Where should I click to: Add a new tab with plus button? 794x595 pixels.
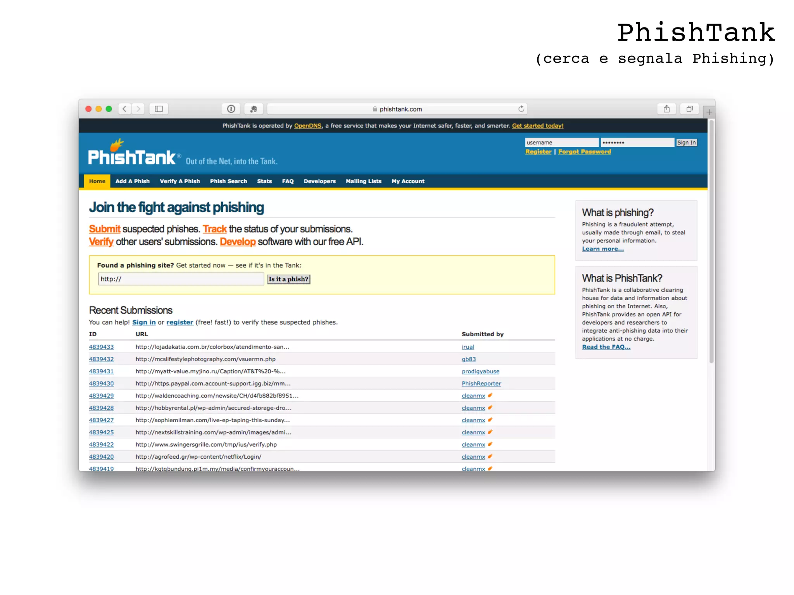click(709, 112)
